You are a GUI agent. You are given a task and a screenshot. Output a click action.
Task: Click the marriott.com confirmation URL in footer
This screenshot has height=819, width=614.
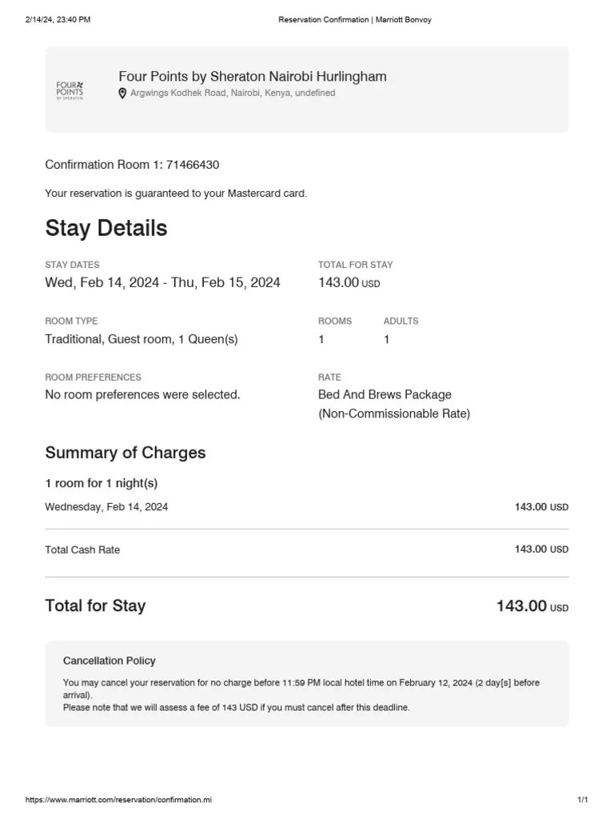pyautogui.click(x=118, y=800)
